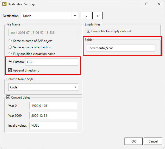This screenshot has height=149, width=165.
Task: Open the Destination dropdown arrow
Action: click(75, 16)
